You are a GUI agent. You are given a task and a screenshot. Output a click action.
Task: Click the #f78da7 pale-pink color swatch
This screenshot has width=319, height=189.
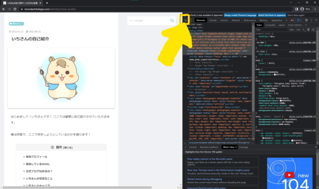297,143
